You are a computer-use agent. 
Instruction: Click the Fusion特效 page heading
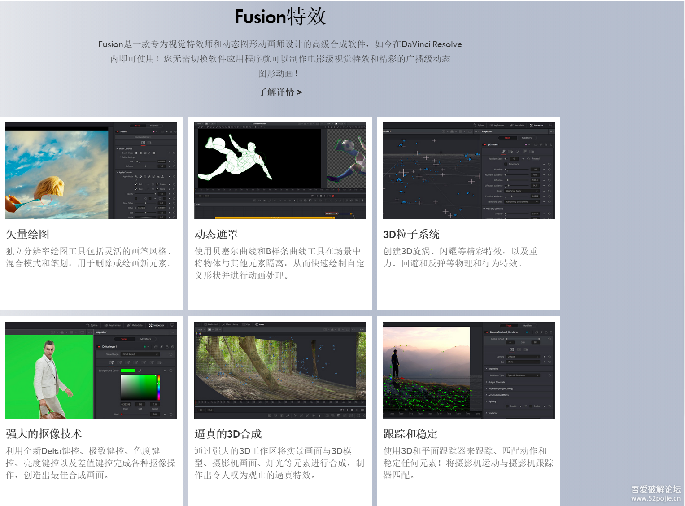[x=280, y=17]
